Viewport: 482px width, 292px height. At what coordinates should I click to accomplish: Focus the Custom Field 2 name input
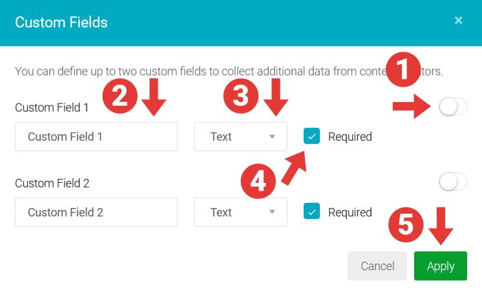pyautogui.click(x=96, y=213)
